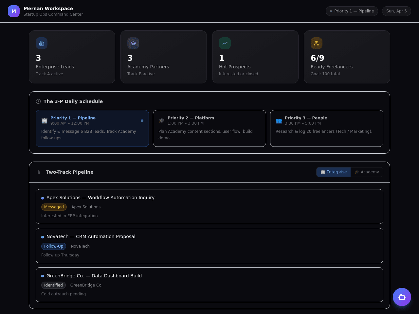Select the Priority 2 — Platform schedule card
The image size is (419, 314).
pos(209,128)
